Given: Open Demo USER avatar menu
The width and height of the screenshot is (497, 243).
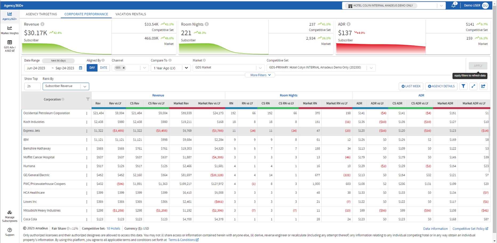Looking at the screenshot, I should click(x=485, y=5).
